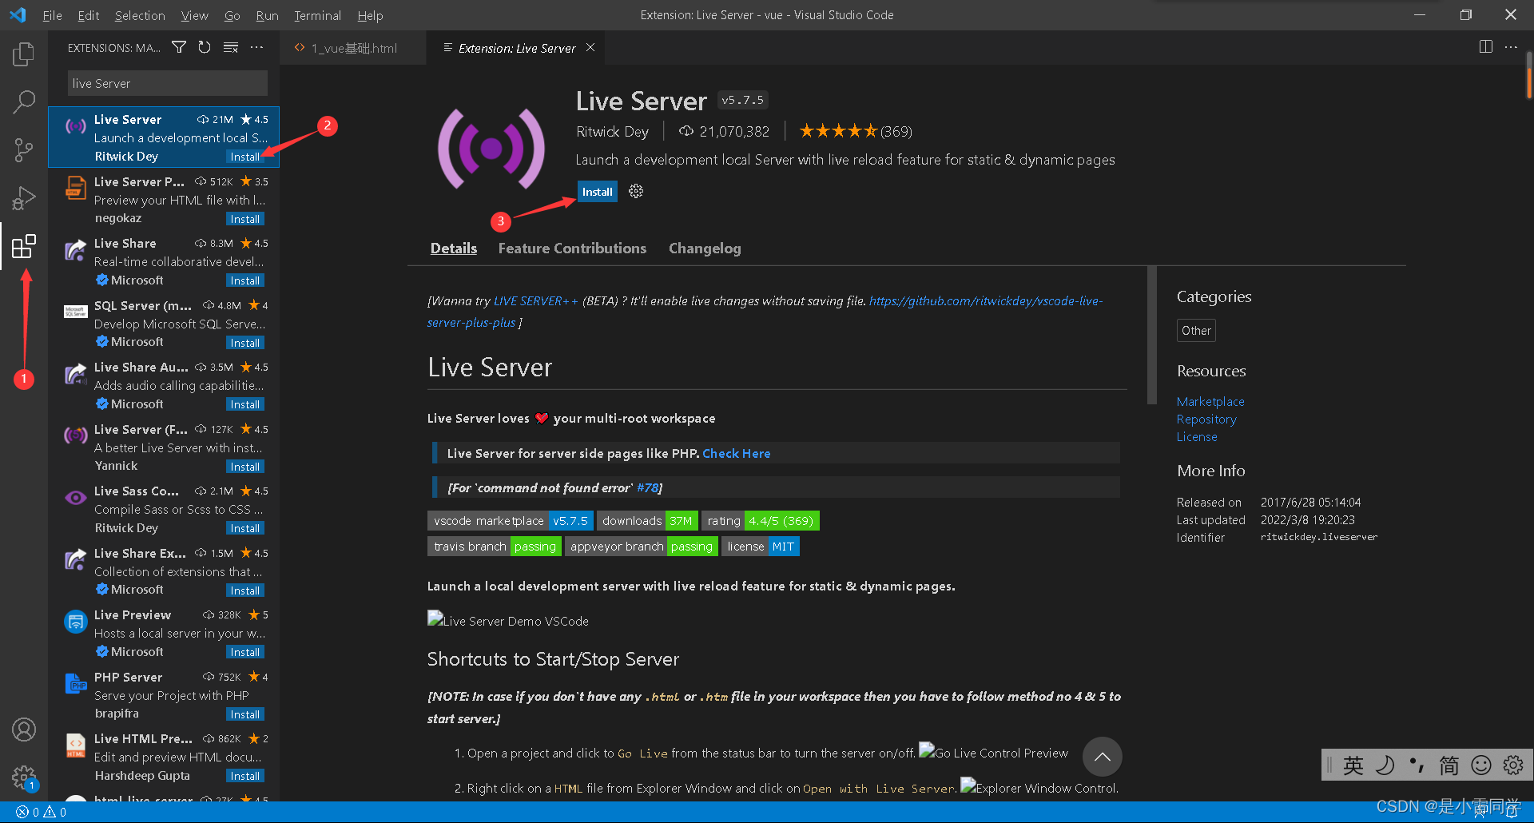Click the errors and warnings status indicator
This screenshot has height=823, width=1534.
click(x=42, y=812)
